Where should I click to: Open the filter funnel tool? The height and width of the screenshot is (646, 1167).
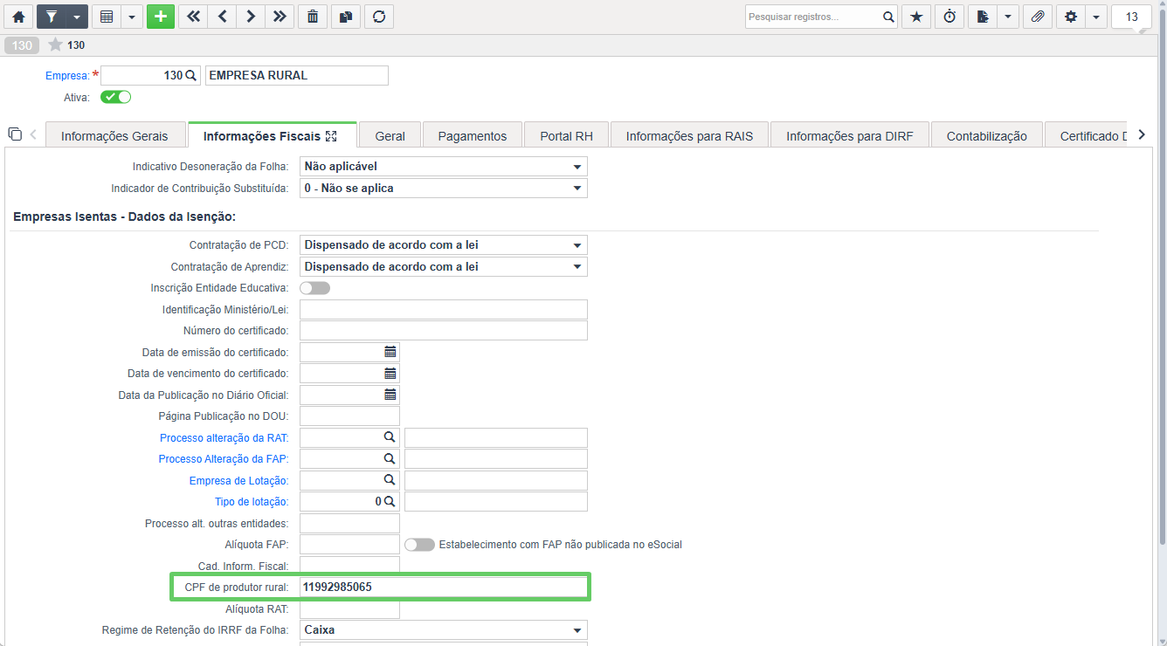[x=51, y=17]
